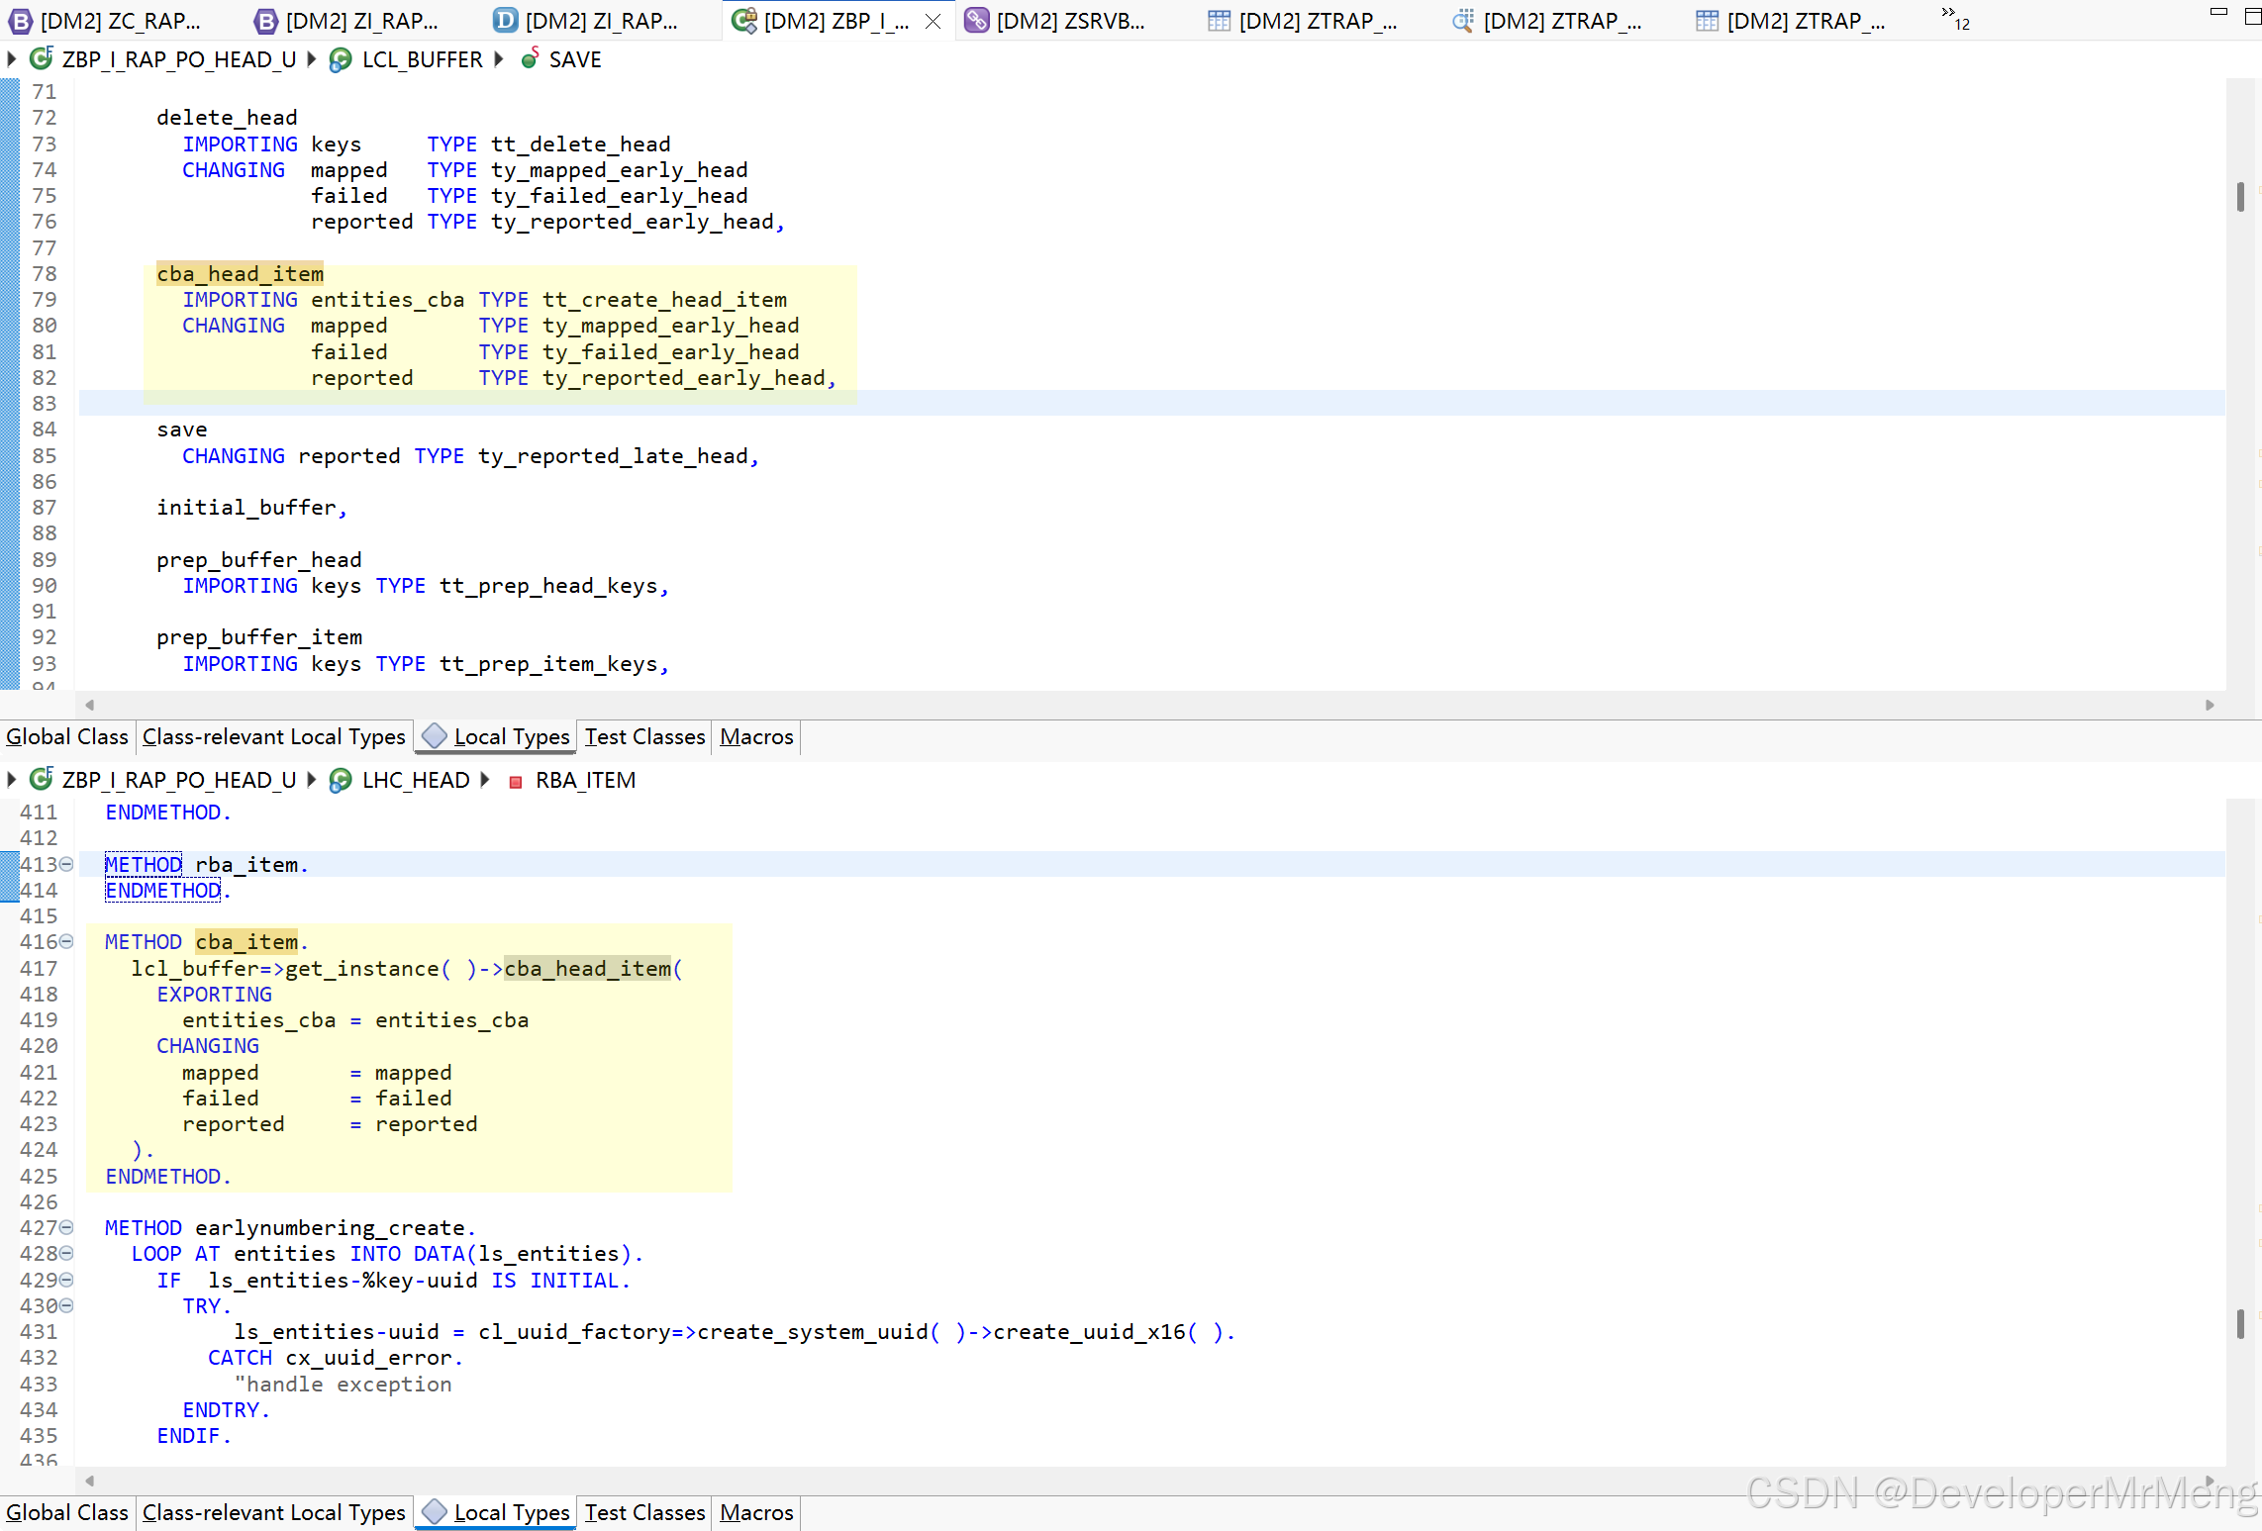The width and height of the screenshot is (2262, 1531).
Task: Select Global Class tab in upper editor
Action: pos(66,737)
